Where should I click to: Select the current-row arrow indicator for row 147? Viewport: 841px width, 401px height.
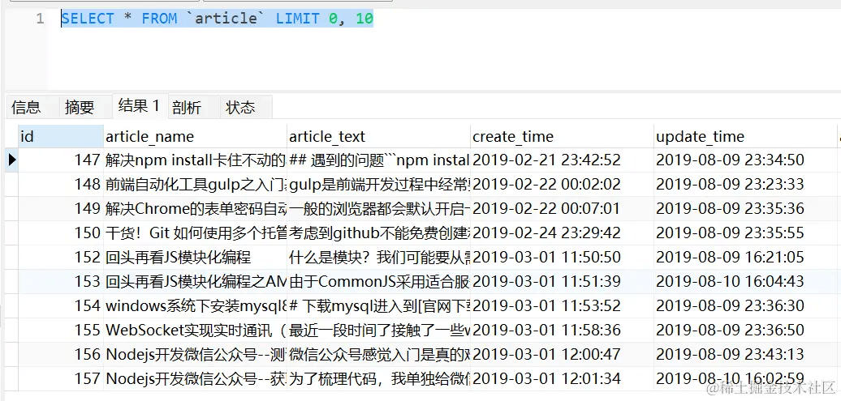click(x=12, y=160)
